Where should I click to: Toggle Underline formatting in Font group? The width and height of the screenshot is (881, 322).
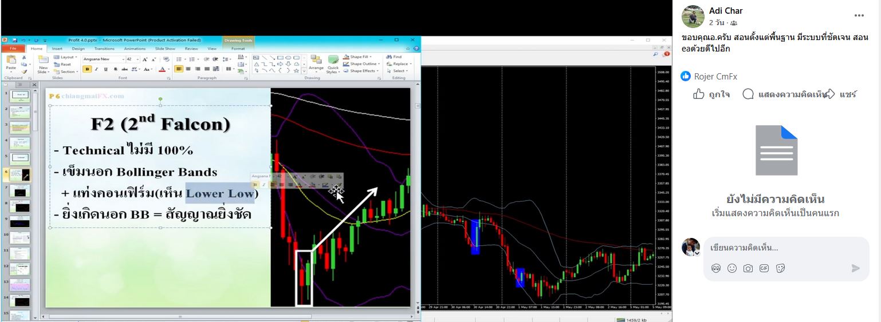click(107, 69)
